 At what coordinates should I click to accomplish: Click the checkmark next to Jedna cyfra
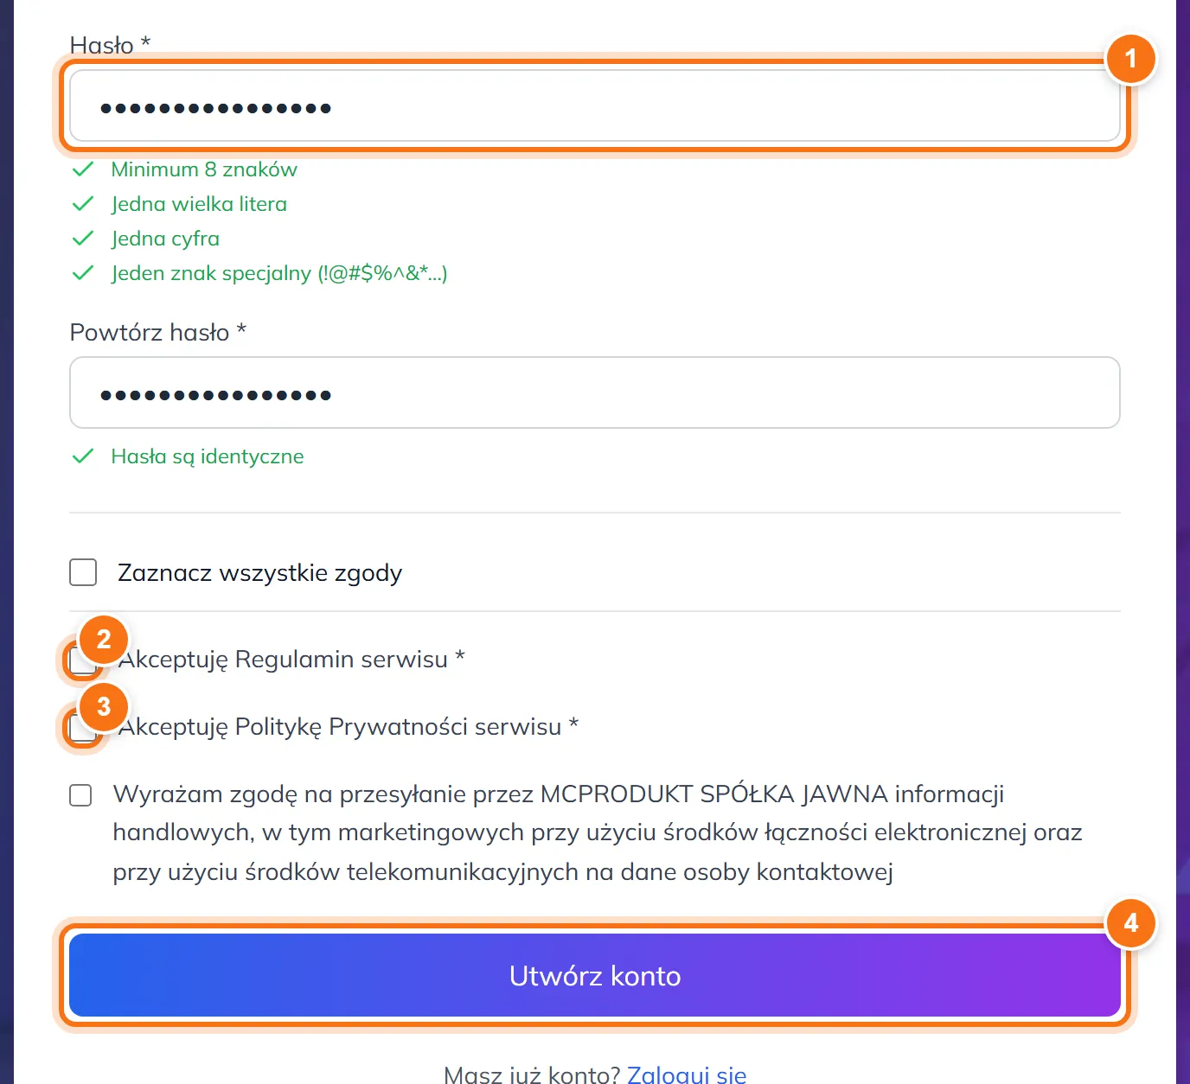[83, 239]
